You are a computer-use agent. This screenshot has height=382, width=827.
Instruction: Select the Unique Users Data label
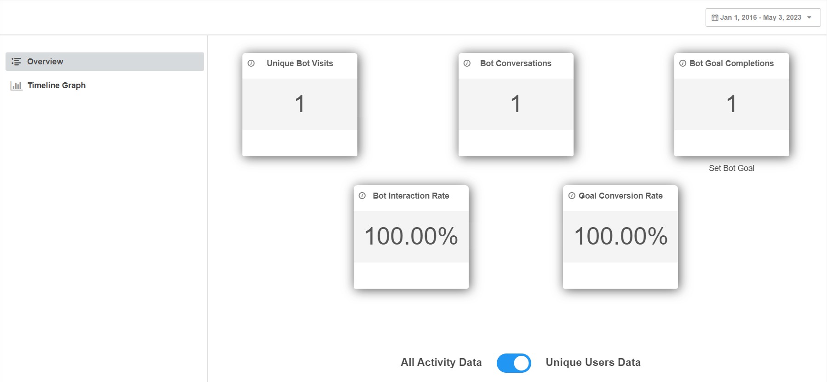tap(593, 363)
